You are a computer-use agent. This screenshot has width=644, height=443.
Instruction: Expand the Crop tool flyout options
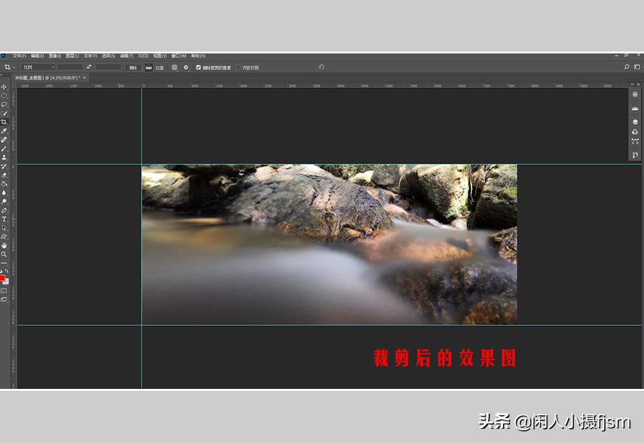pos(14,67)
